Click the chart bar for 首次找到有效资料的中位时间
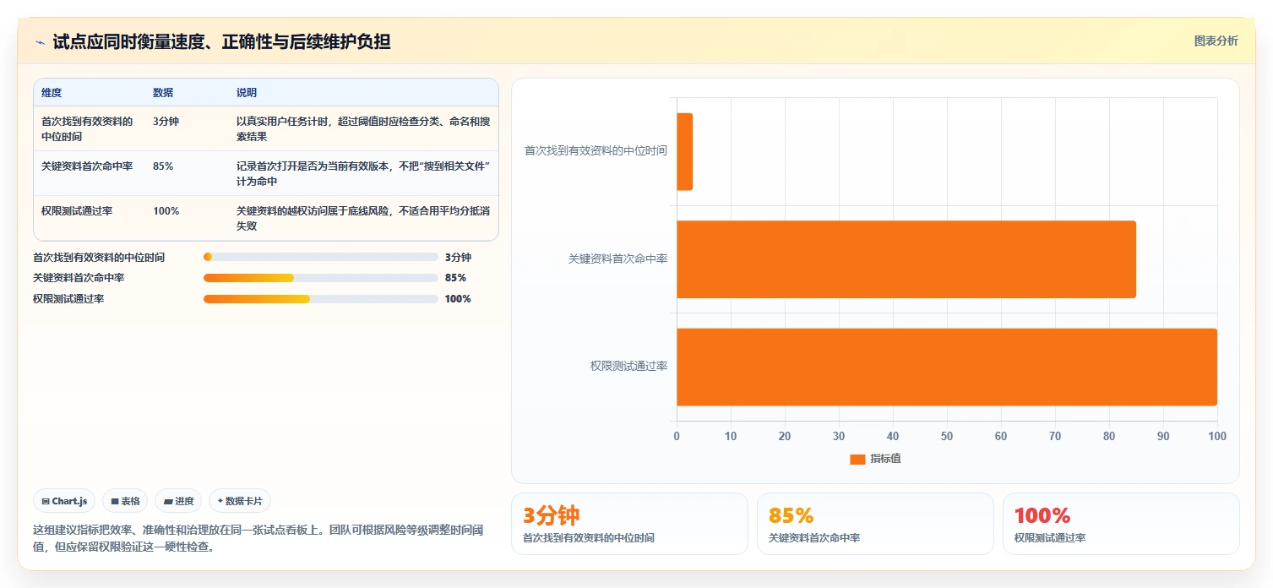This screenshot has height=588, width=1273. pyautogui.click(x=684, y=152)
